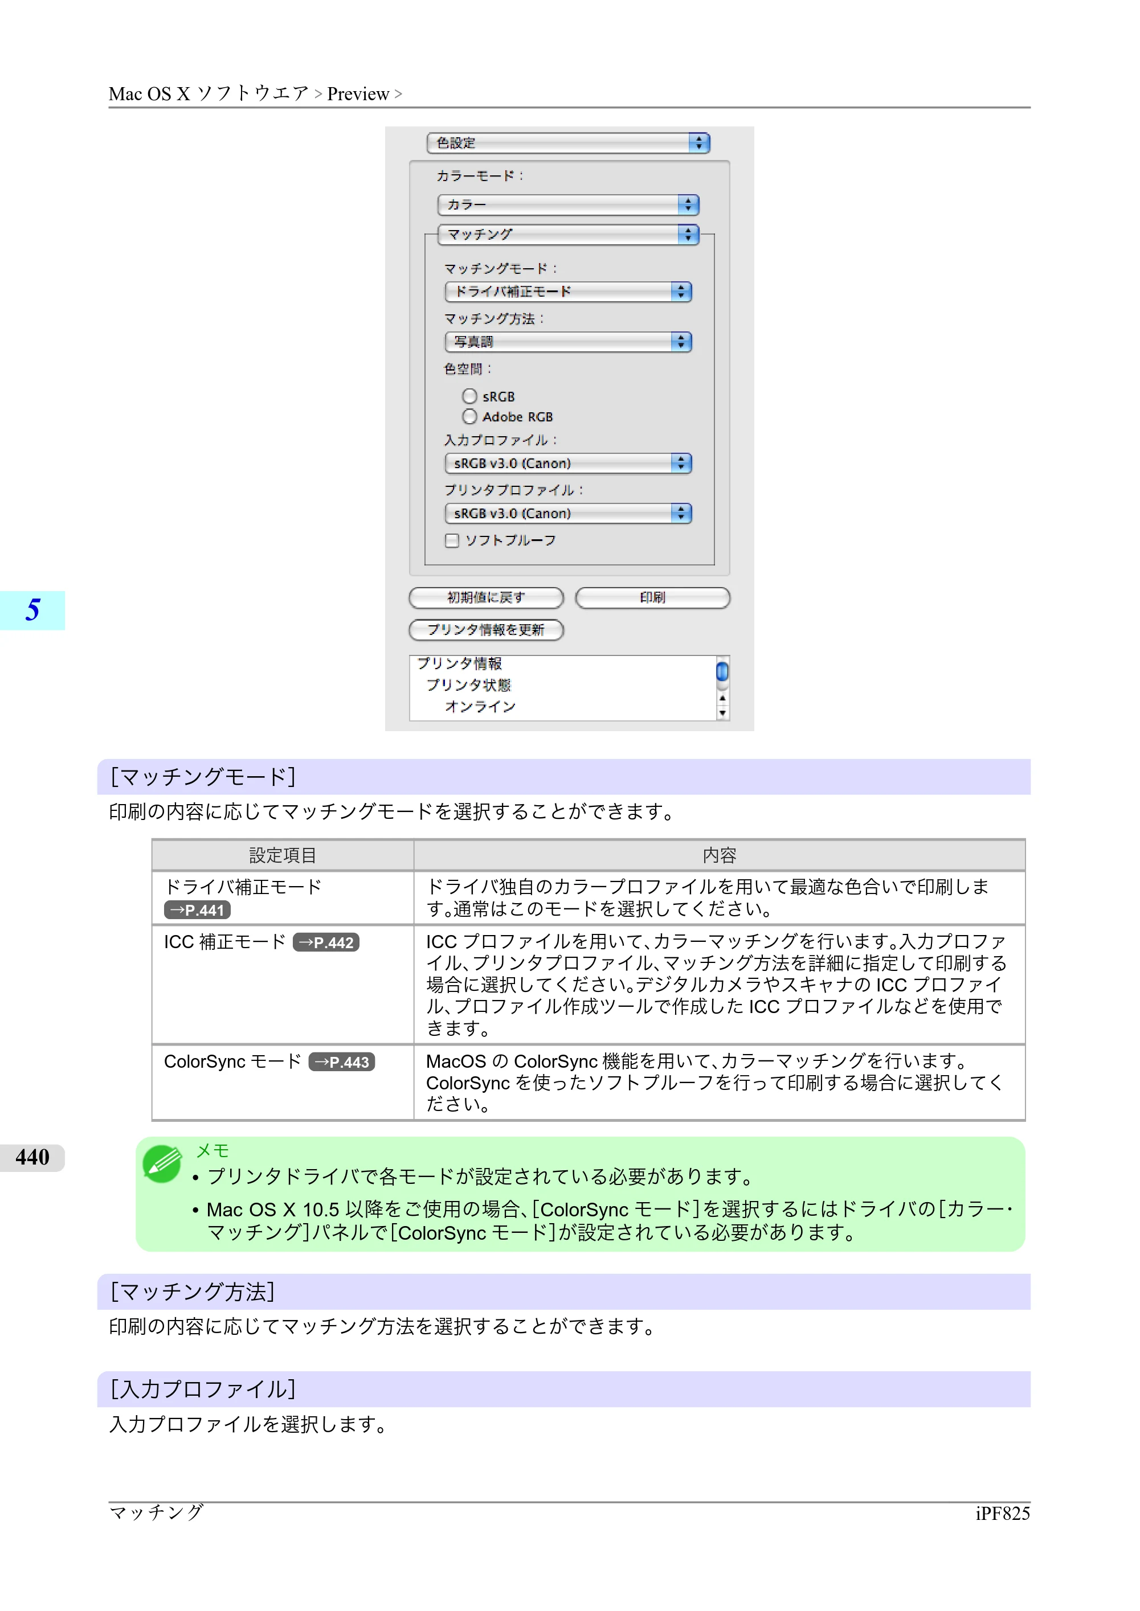1140x1611 pixels.
Task: Click the プリンタ状態 row in printer info
Action: click(x=468, y=685)
